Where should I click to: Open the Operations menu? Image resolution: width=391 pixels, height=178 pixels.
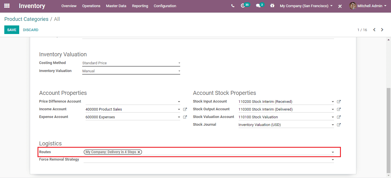91,6
